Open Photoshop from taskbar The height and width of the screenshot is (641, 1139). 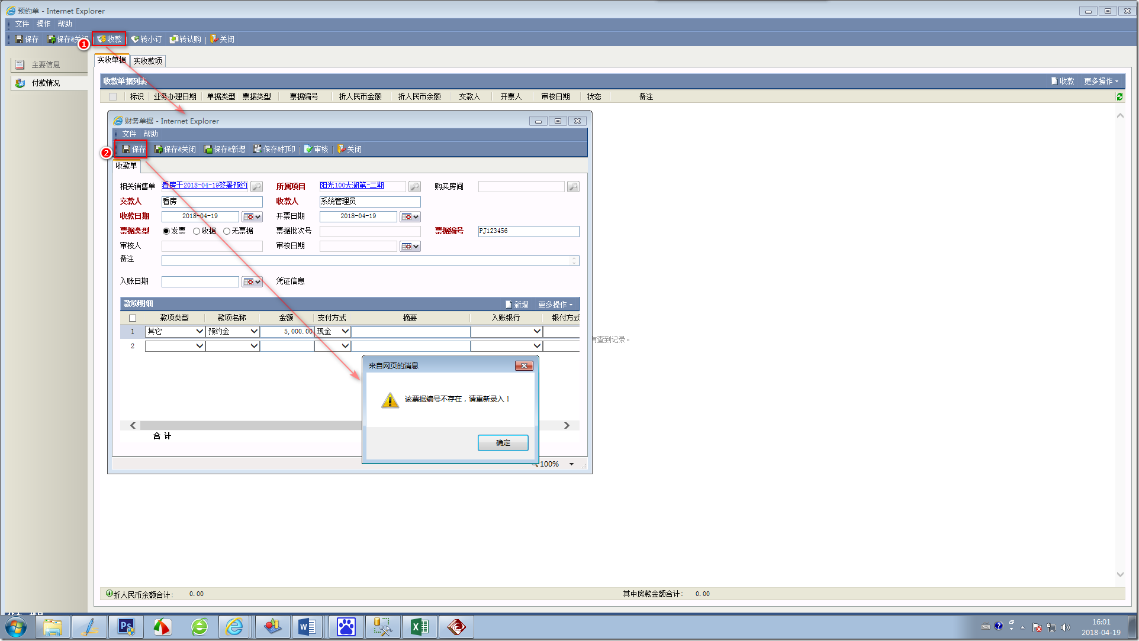(x=126, y=627)
